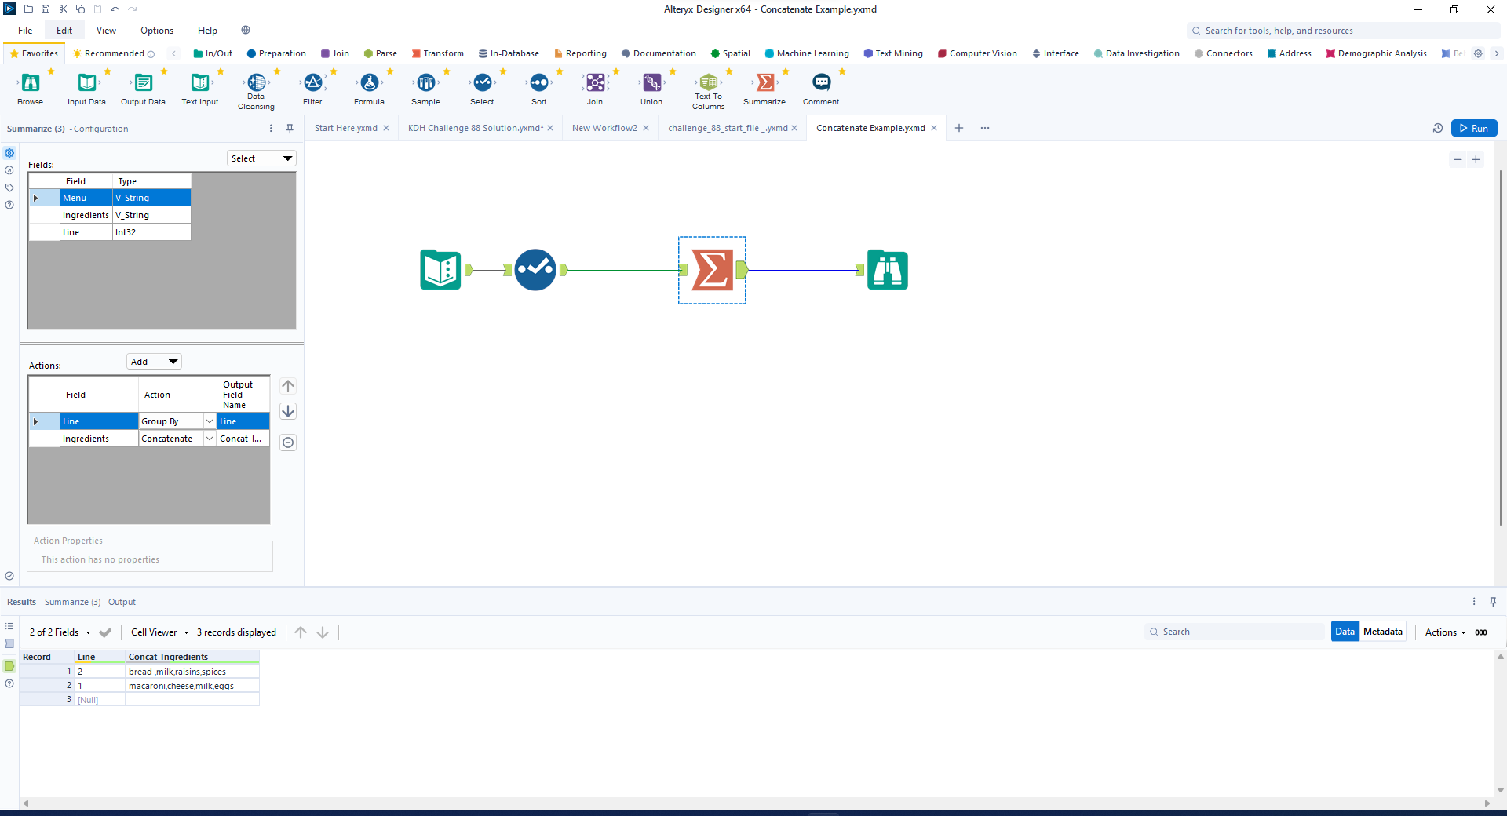
Task: Open the Configuration panel options menu
Action: (271, 129)
